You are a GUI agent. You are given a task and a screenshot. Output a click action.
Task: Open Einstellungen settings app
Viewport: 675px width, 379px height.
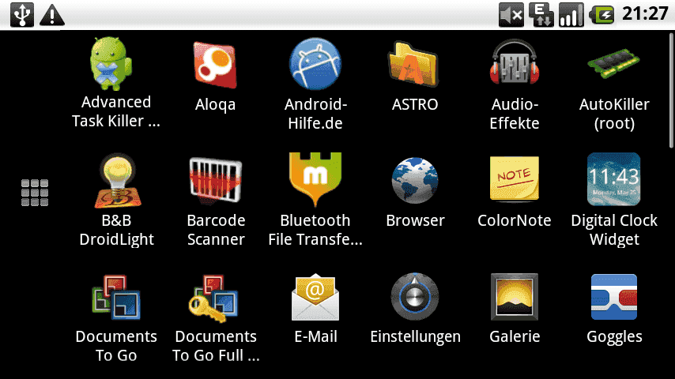[x=415, y=297]
